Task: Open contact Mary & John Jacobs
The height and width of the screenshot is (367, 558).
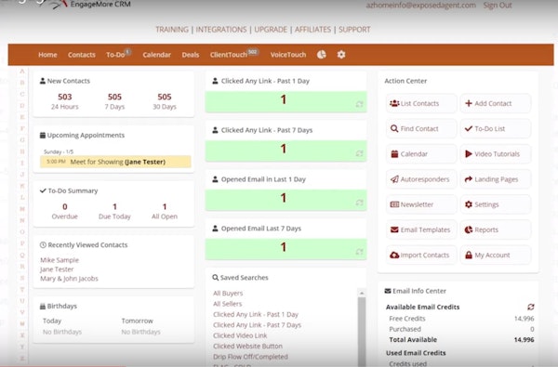Action: click(x=69, y=279)
